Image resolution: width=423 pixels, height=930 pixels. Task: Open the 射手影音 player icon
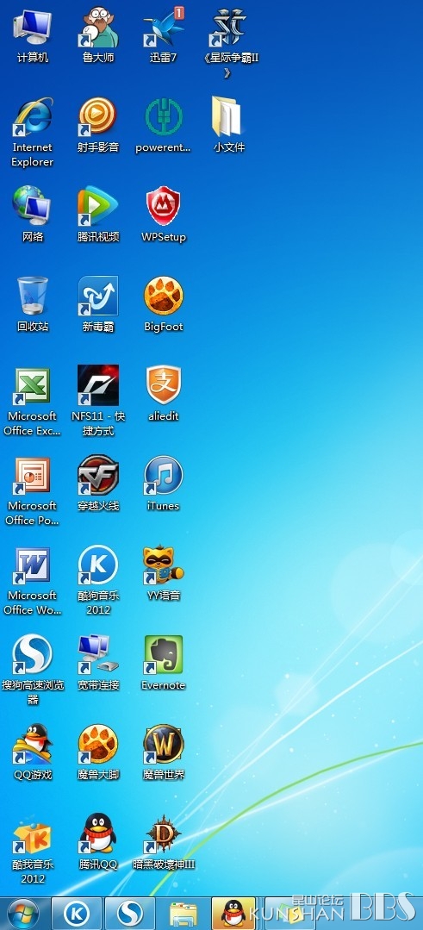(x=98, y=117)
